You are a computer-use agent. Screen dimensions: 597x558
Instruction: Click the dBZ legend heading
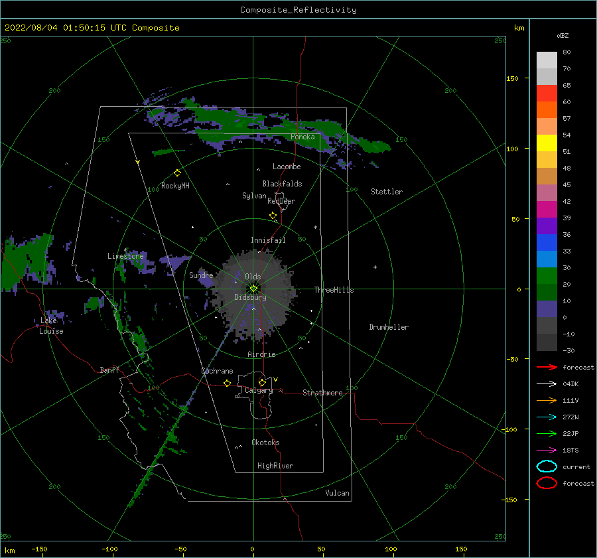pyautogui.click(x=563, y=35)
